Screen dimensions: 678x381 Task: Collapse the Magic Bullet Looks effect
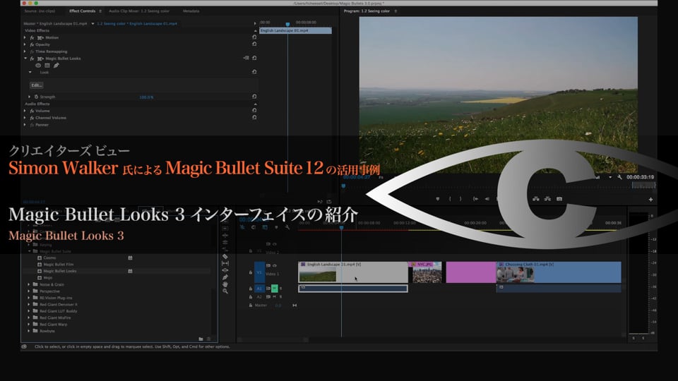(x=25, y=59)
